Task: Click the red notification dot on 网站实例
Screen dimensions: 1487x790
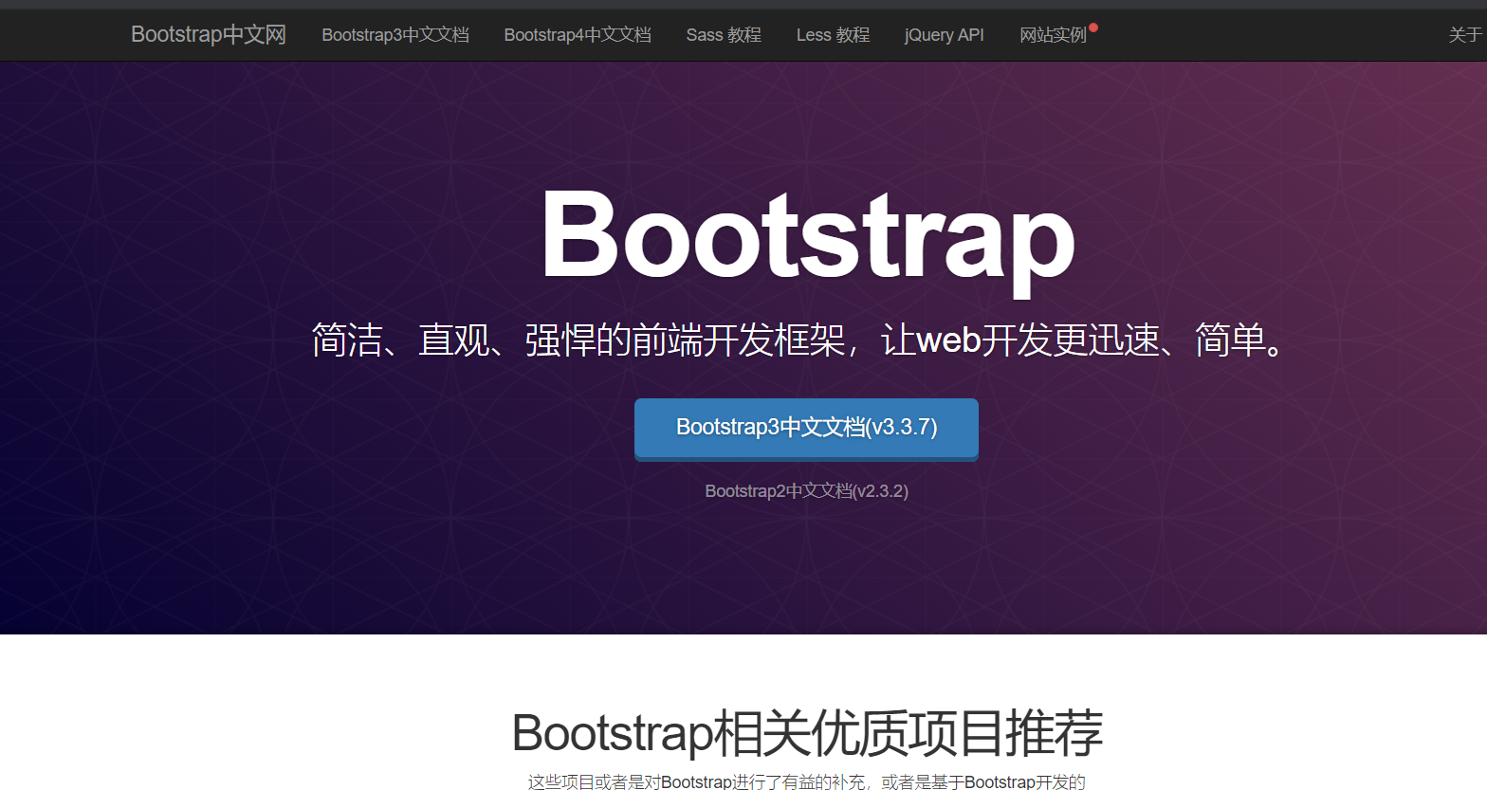Action: 1093,28
